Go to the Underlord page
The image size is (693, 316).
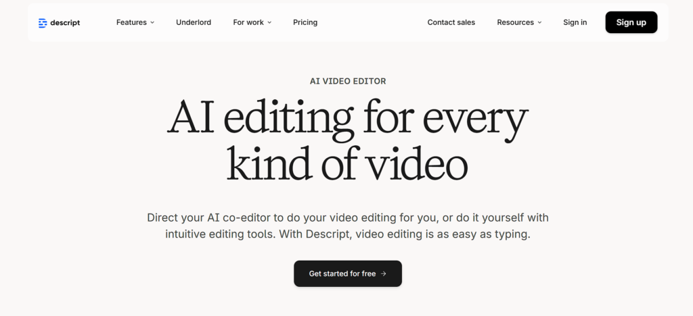(194, 22)
